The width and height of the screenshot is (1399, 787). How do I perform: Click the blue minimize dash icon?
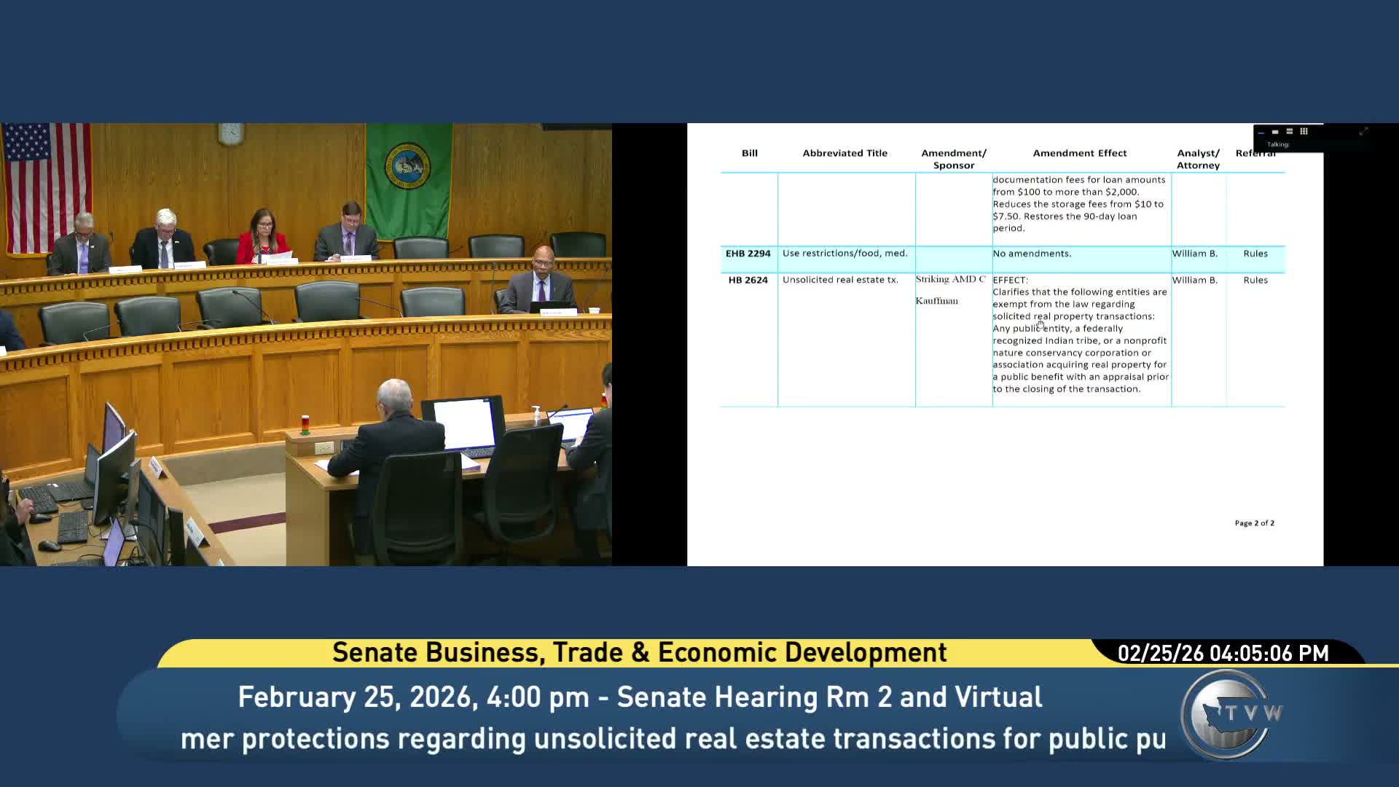pos(1261,133)
